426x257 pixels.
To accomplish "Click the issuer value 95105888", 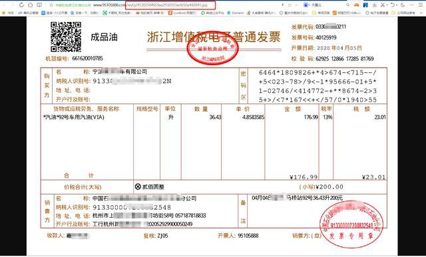I will pos(248,236).
